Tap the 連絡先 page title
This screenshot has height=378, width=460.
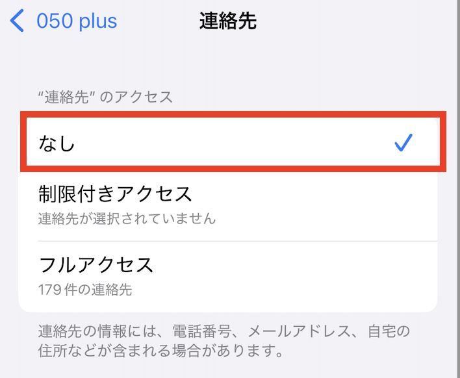[x=228, y=21]
